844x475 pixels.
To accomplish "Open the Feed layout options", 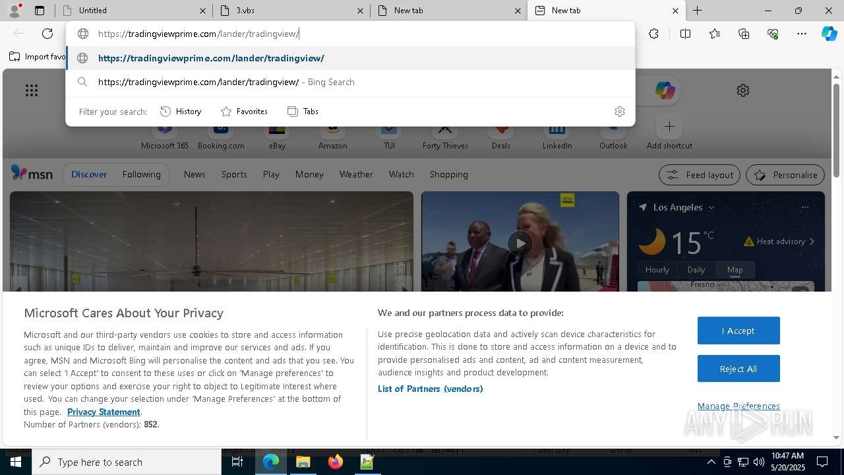I will [x=700, y=175].
